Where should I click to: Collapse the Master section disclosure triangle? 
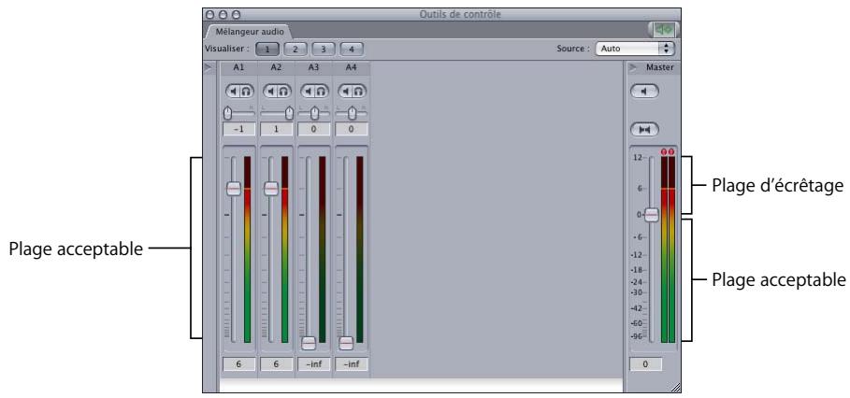(633, 67)
